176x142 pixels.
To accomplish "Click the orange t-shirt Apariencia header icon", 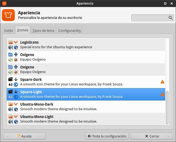I will pos(8,15).
